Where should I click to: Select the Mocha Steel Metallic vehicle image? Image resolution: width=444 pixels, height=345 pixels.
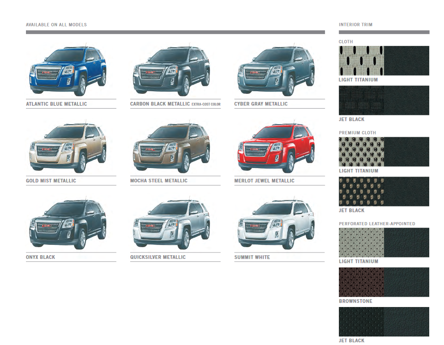pyautogui.click(x=171, y=147)
